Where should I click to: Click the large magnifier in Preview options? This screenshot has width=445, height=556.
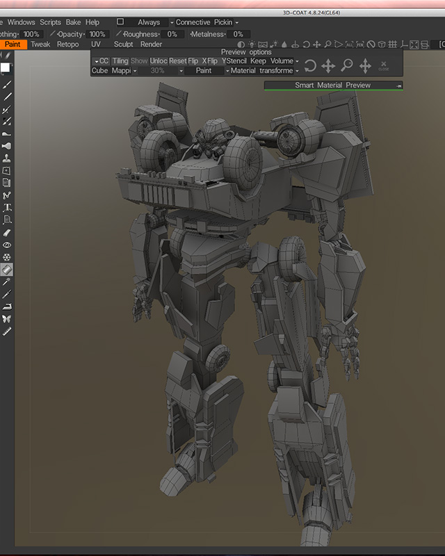click(x=347, y=65)
